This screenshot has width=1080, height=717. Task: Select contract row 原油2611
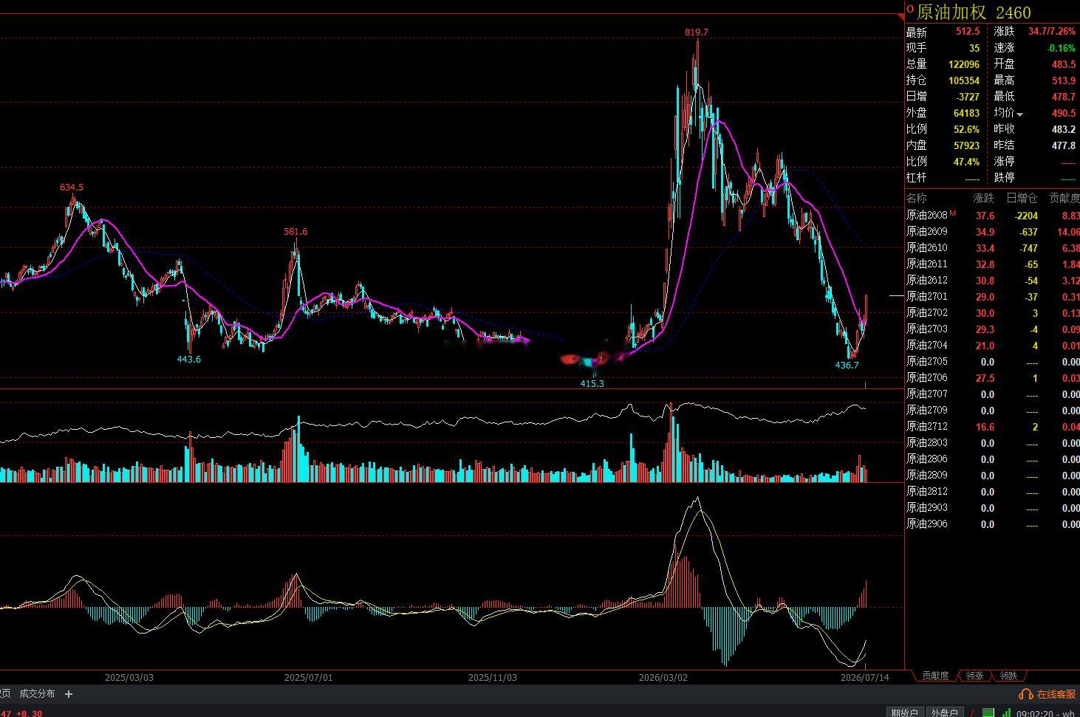(x=993, y=264)
